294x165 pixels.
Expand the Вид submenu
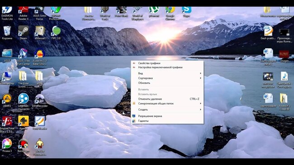click(x=167, y=73)
